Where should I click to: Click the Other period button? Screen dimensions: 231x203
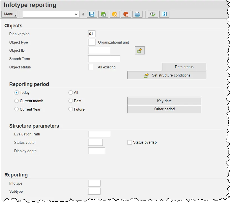tap(164, 109)
